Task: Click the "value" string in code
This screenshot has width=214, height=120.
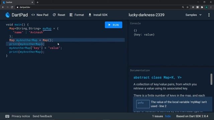Action: click(x=54, y=48)
